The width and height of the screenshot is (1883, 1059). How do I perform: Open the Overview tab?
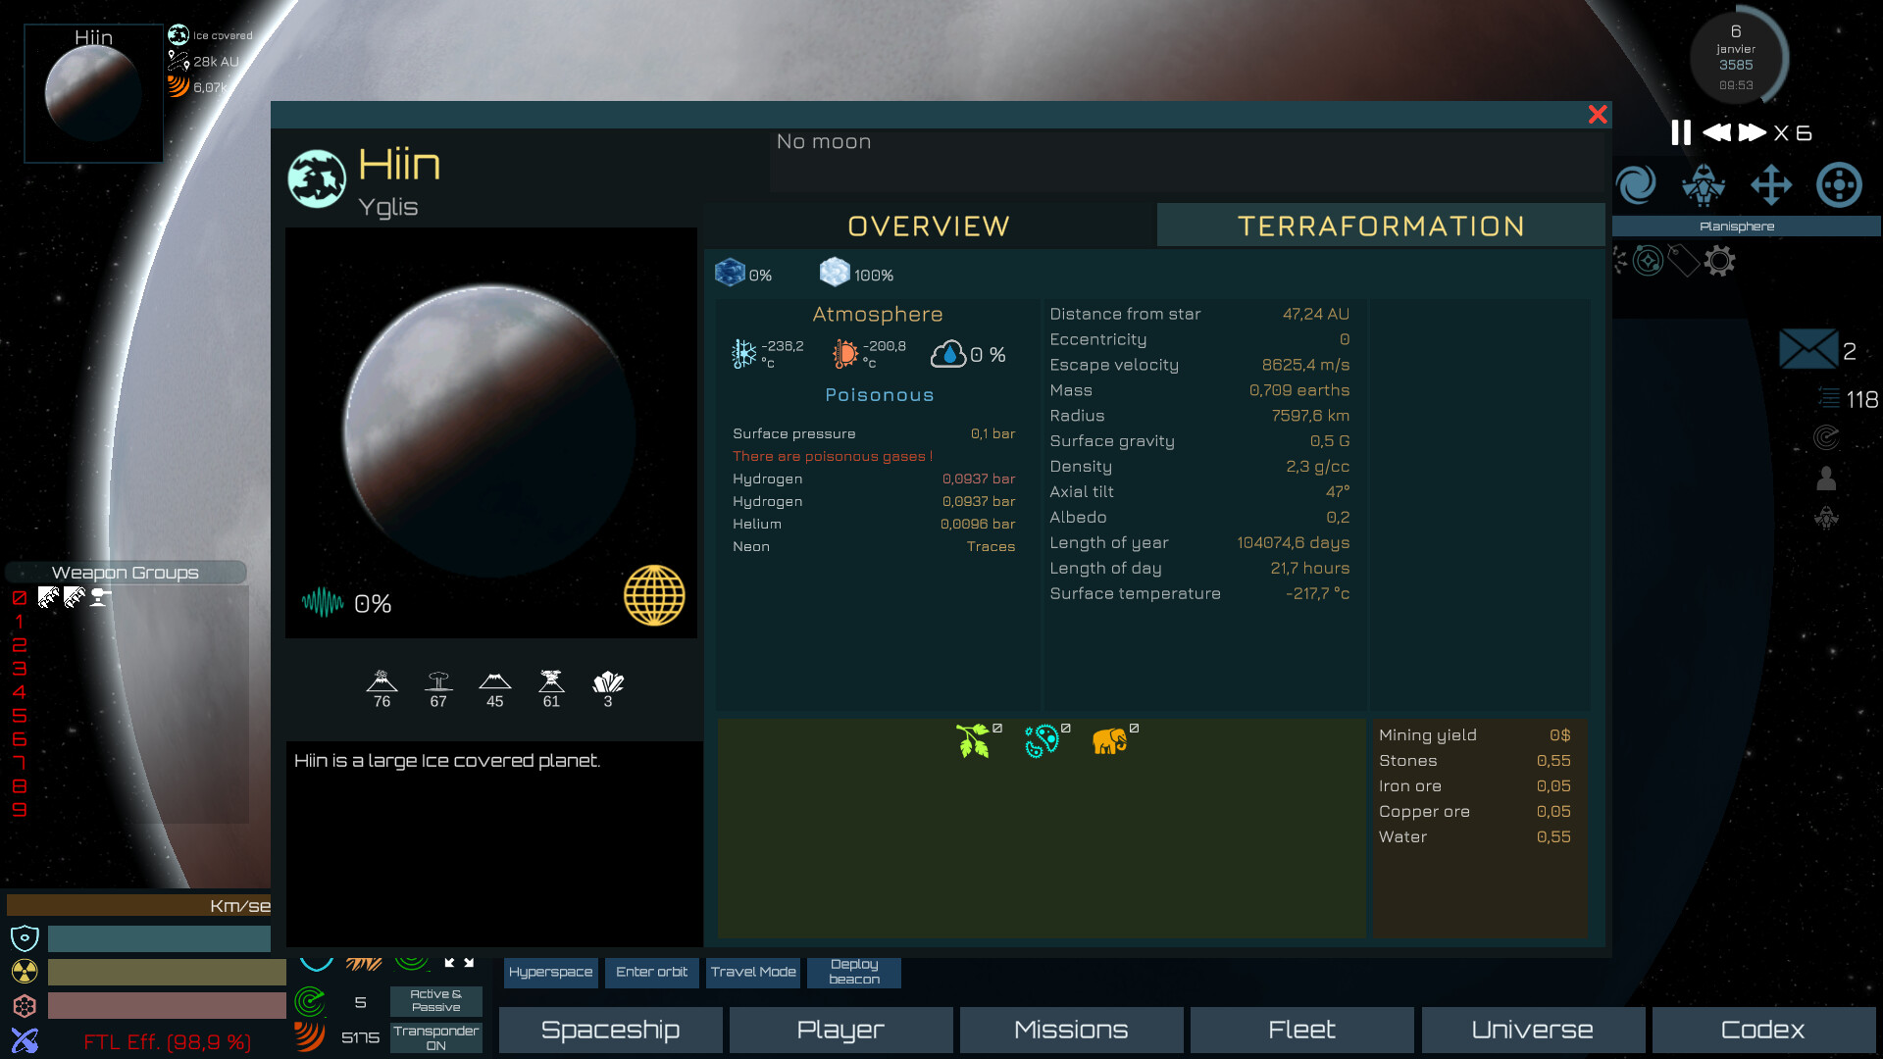pyautogui.click(x=928, y=225)
